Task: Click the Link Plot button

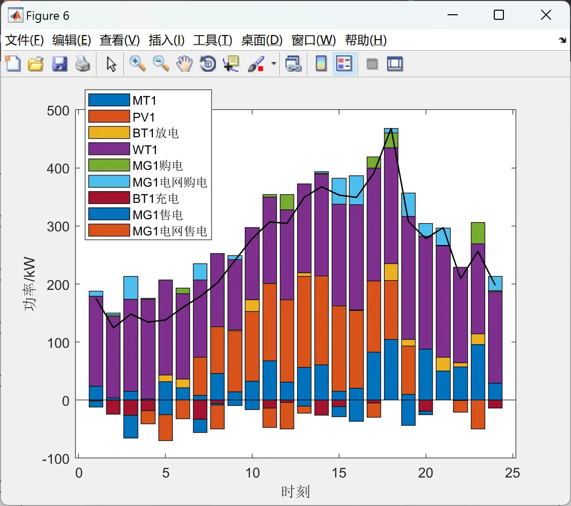Action: click(294, 64)
